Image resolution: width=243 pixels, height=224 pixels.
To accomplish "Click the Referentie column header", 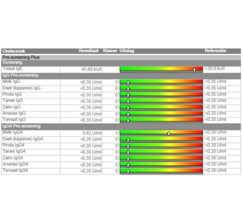I will (x=215, y=51).
